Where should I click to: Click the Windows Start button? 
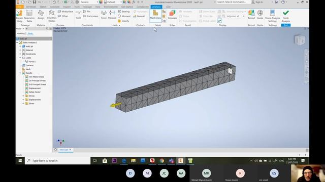coord(20,161)
